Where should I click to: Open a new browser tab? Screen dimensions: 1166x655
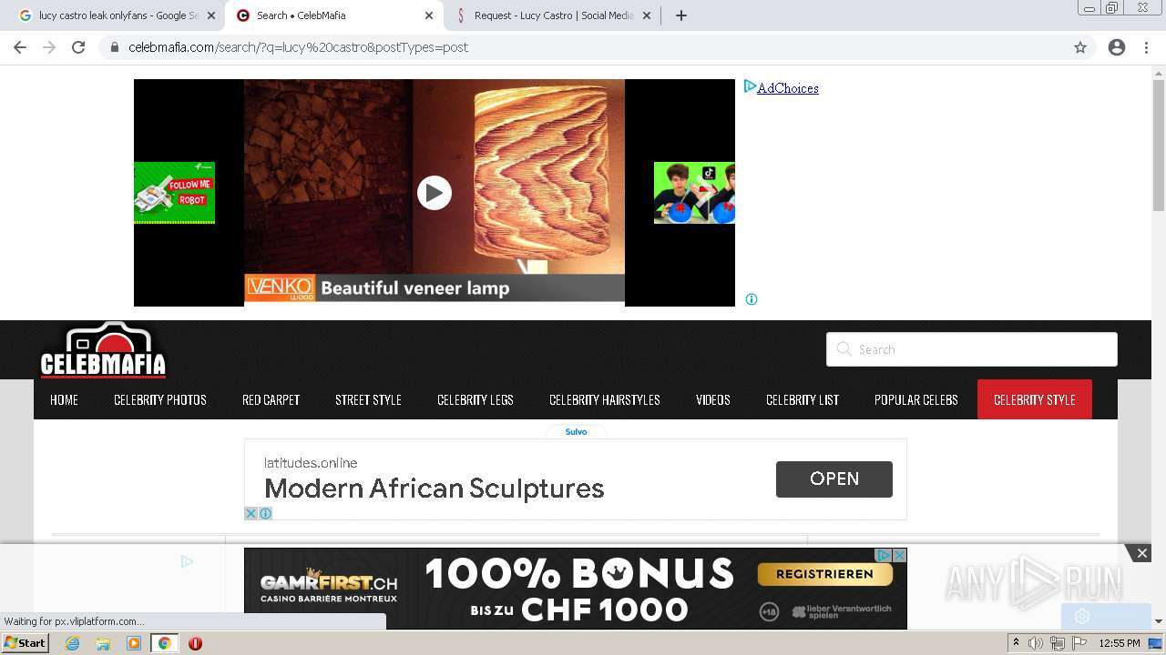coord(681,15)
